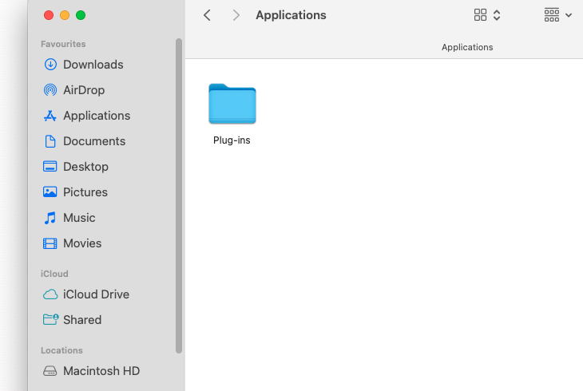
Task: Zoom the window with green button
Action: (x=81, y=15)
